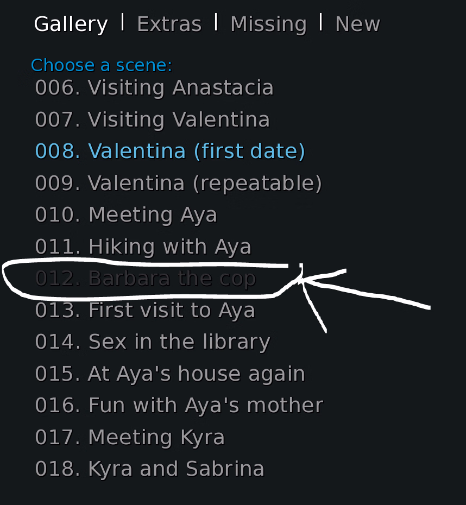Open scene 014 in the library
This screenshot has height=505, width=466.
point(153,342)
